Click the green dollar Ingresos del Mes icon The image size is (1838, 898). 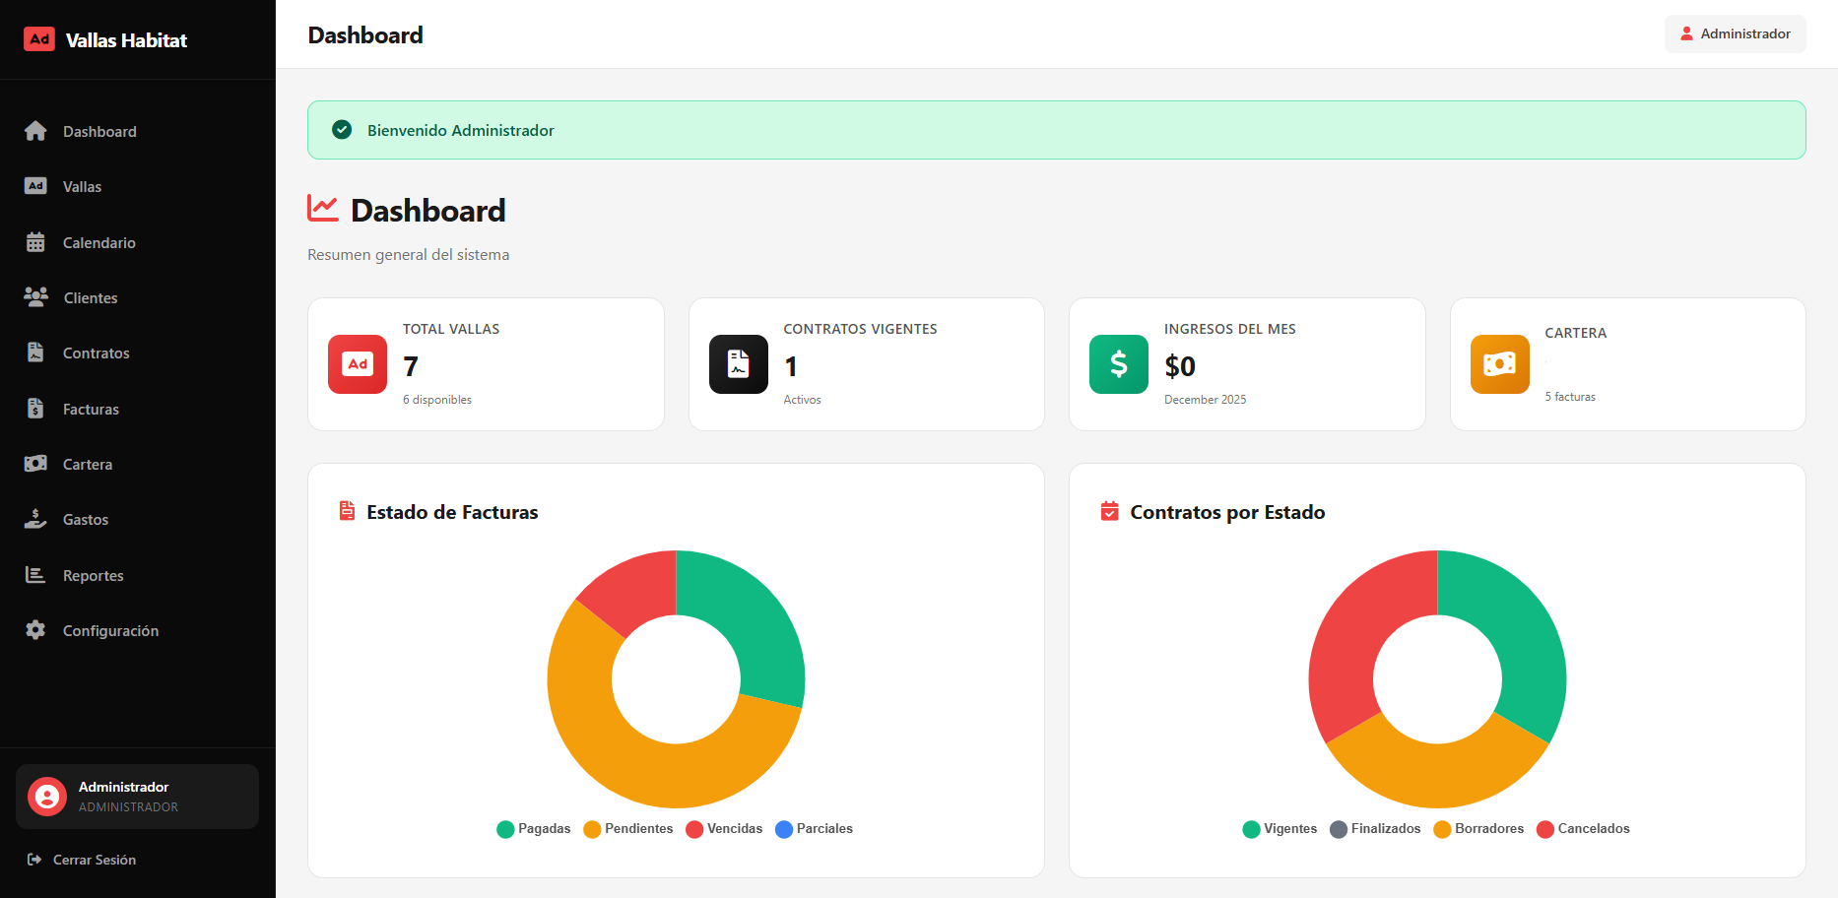(1119, 364)
